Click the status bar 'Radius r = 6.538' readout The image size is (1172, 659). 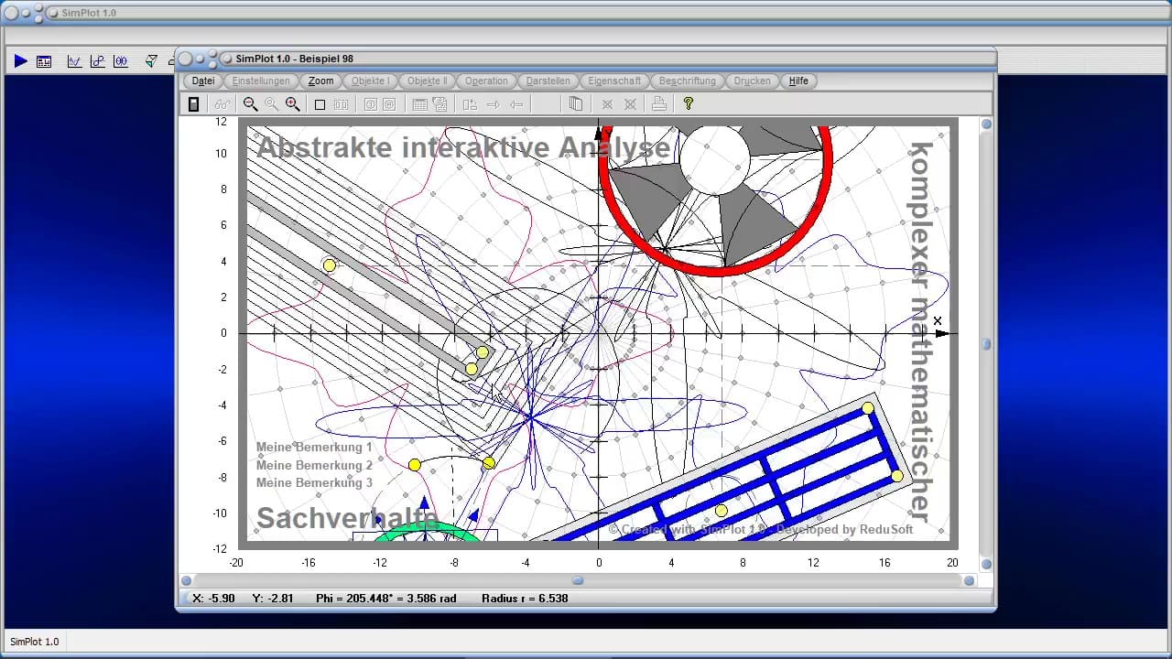click(525, 599)
